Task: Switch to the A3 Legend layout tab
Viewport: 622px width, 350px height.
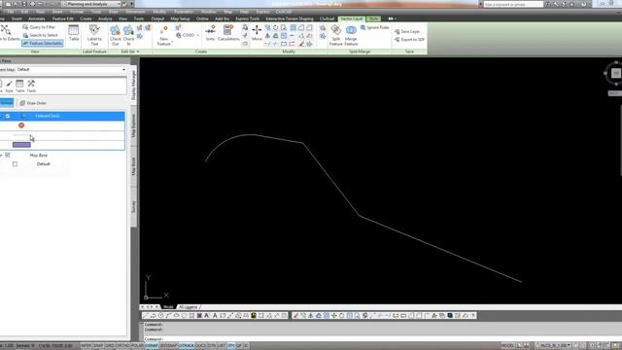Action: pos(188,307)
